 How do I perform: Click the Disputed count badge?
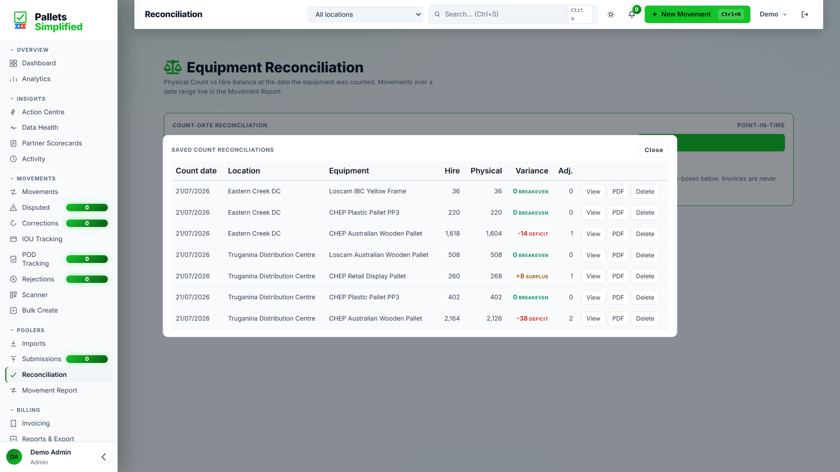click(x=87, y=208)
